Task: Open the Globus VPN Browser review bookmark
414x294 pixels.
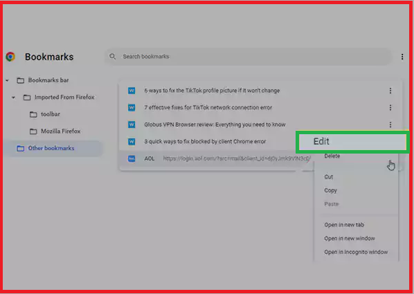Action: point(215,125)
